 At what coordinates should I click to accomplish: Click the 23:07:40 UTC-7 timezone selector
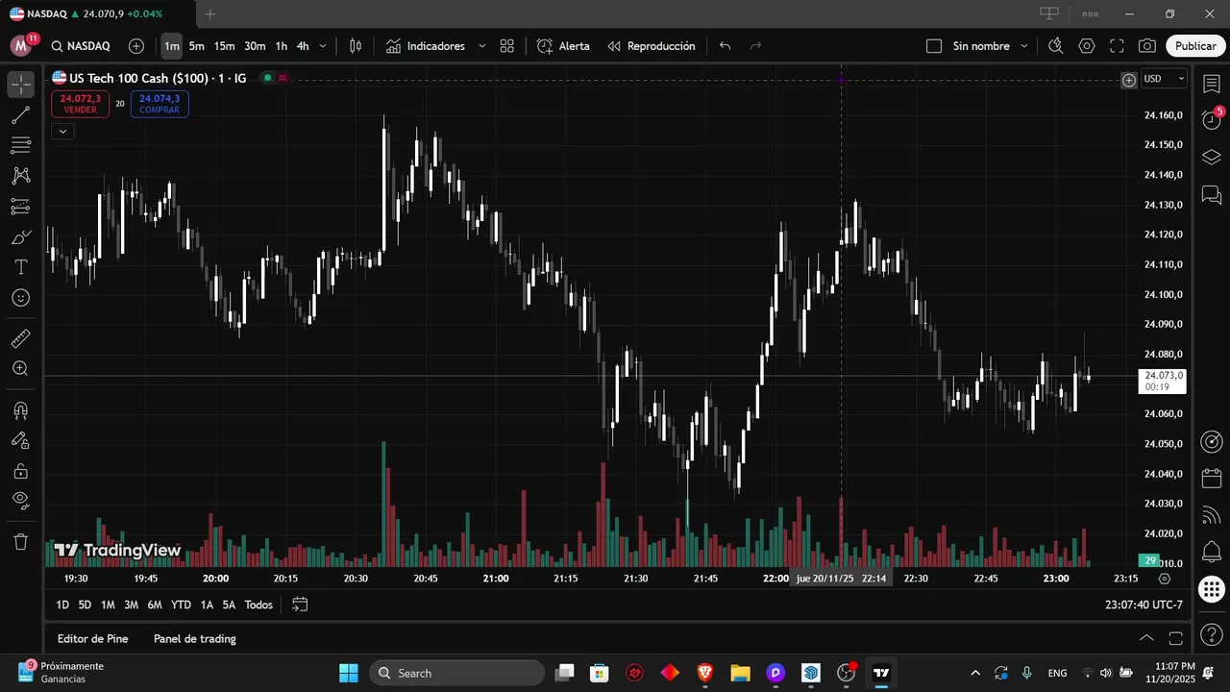pos(1144,605)
